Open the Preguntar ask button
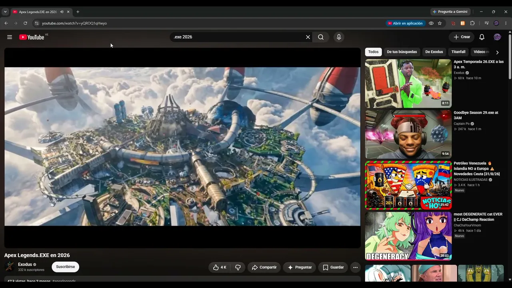512x288 pixels. point(299,267)
